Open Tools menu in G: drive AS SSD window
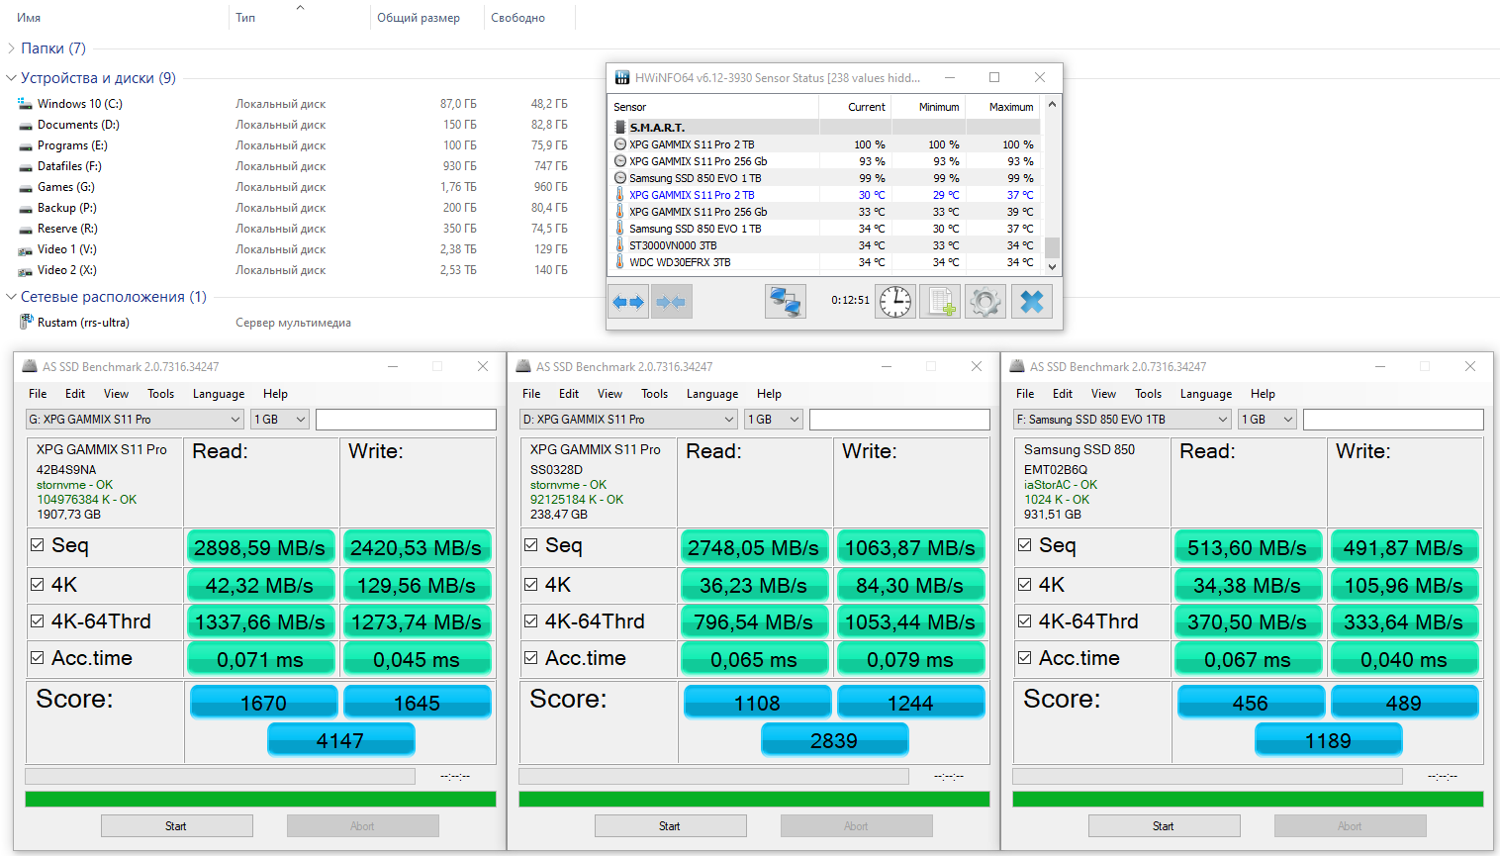Image resolution: width=1500 pixels, height=856 pixels. point(161,394)
